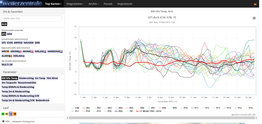
Task: Select the Niederschlag parameter
Action: click(26, 78)
